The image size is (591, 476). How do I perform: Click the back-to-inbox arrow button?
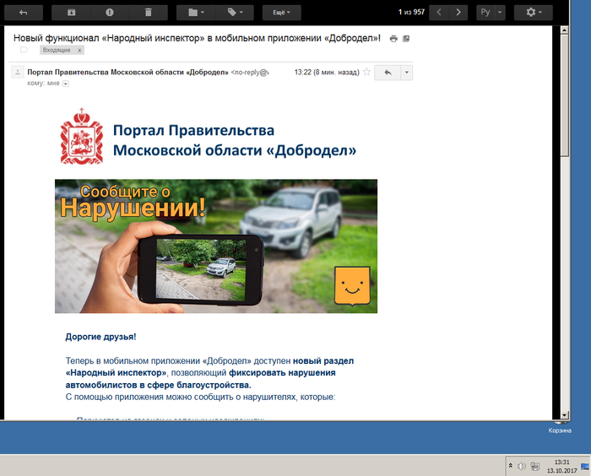(x=23, y=13)
